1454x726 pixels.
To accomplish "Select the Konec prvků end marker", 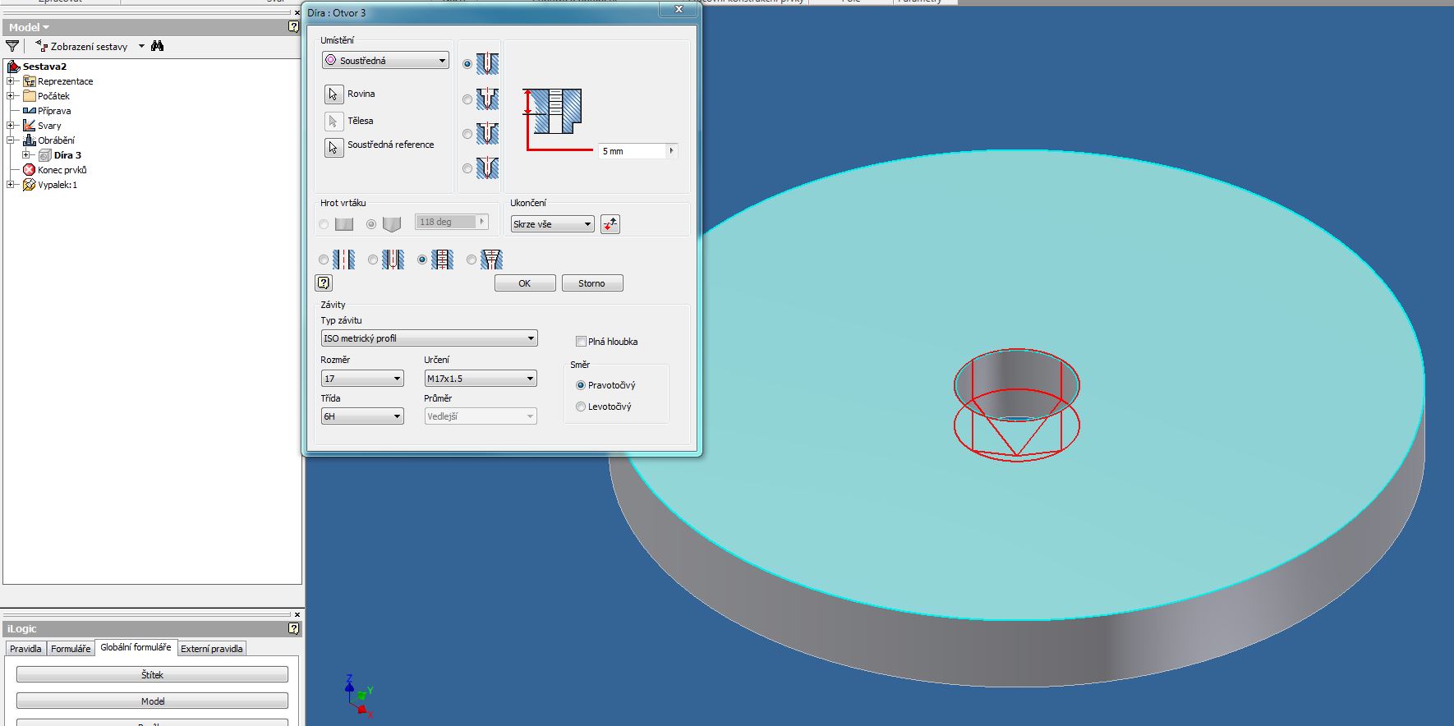I will pyautogui.click(x=62, y=170).
